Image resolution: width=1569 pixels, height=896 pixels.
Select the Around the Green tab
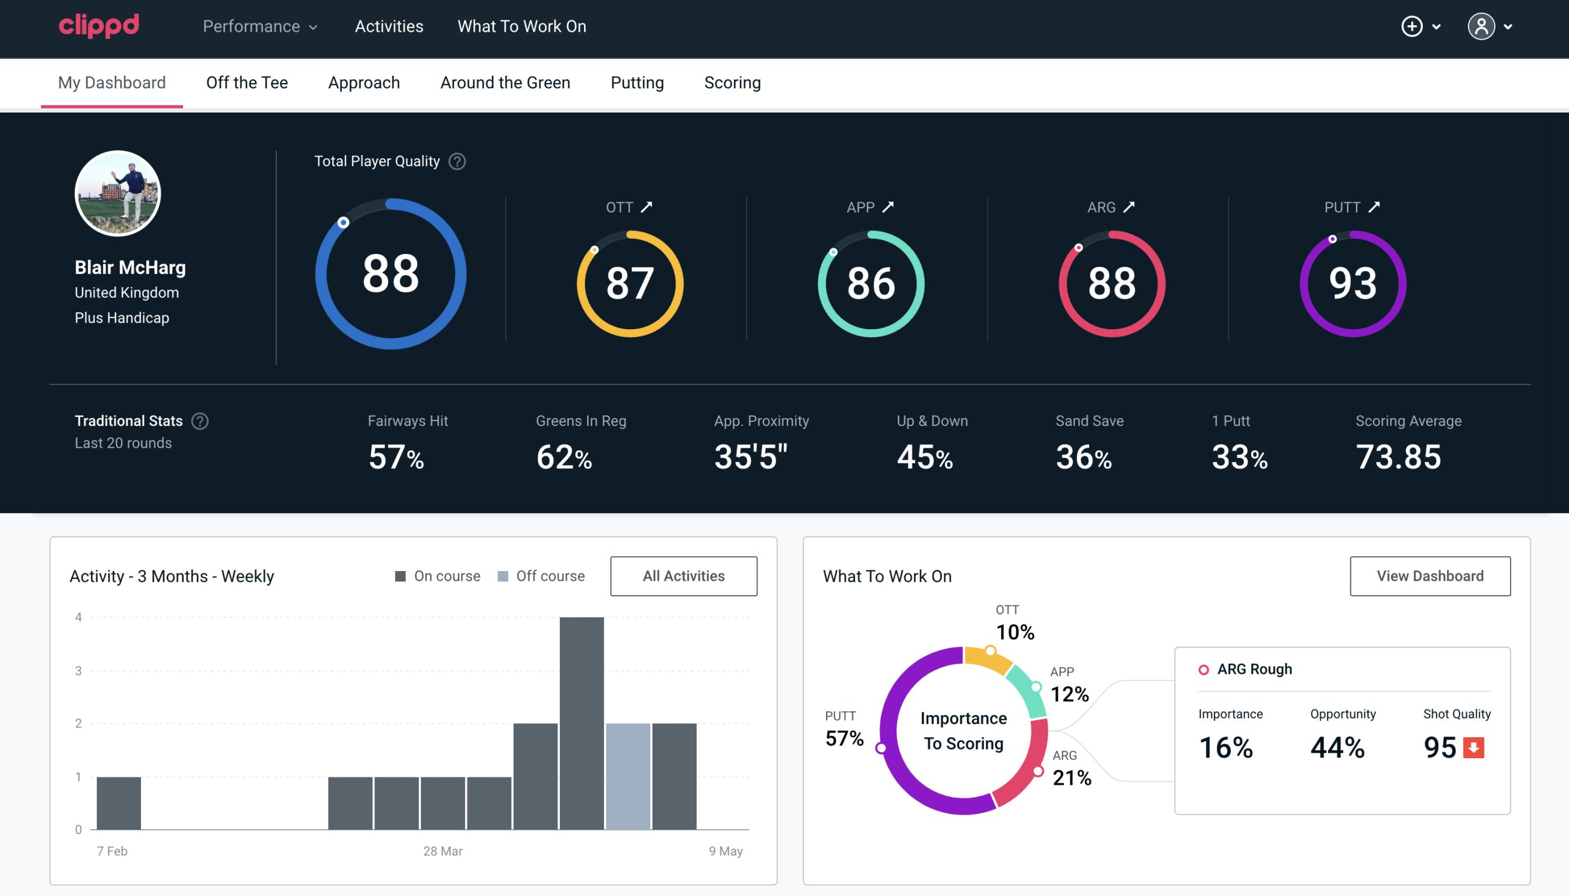(505, 82)
